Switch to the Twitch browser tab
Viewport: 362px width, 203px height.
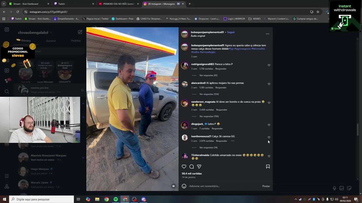pos(74,4)
